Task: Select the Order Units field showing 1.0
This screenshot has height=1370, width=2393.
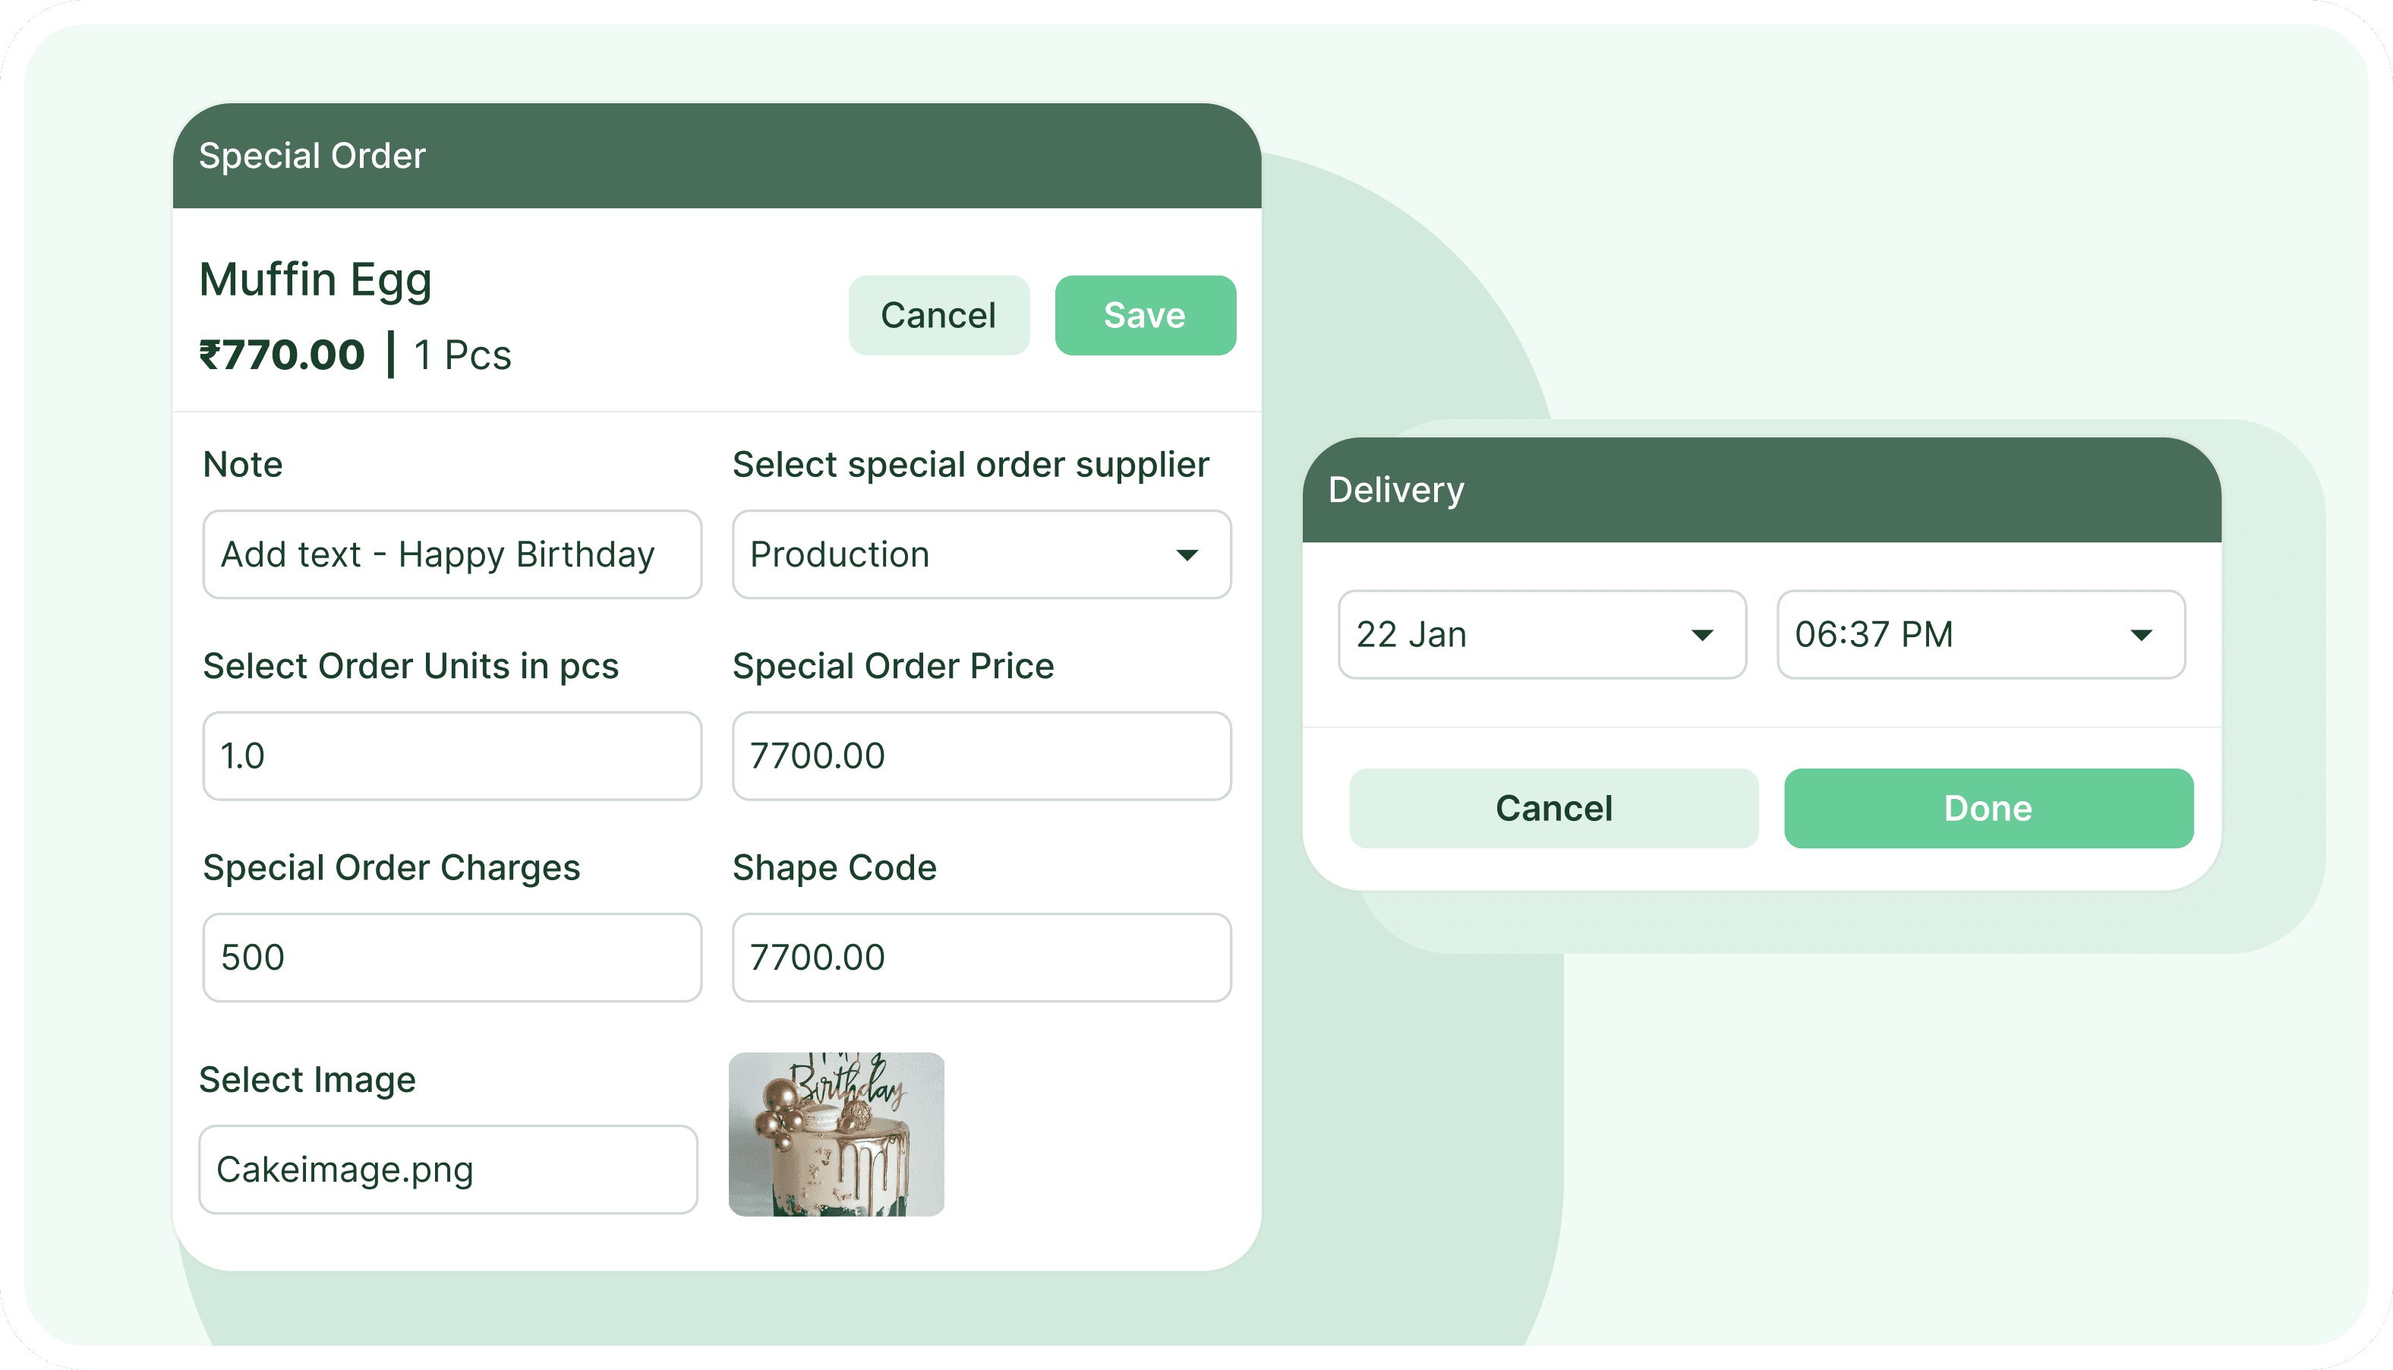Action: (452, 756)
